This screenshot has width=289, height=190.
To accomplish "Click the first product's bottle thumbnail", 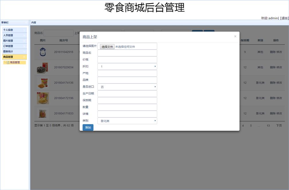I will coord(43,52).
